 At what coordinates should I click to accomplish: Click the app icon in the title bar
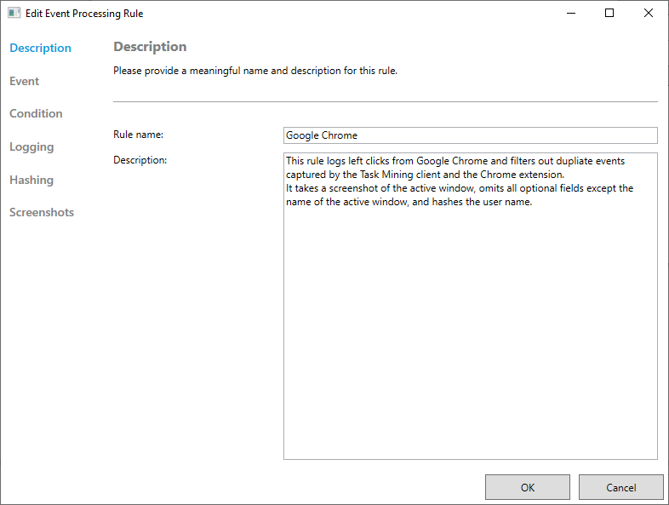click(14, 13)
